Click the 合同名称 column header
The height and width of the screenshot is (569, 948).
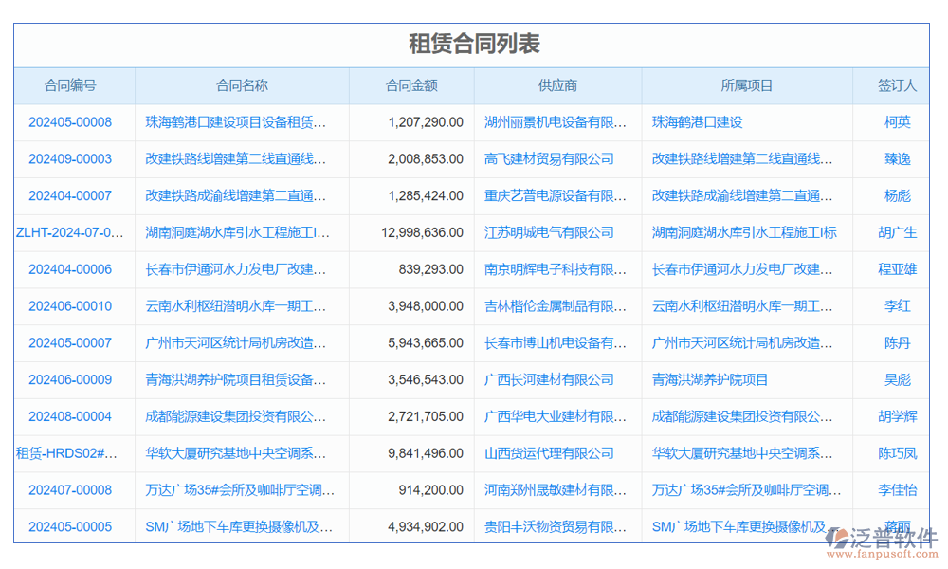(242, 86)
